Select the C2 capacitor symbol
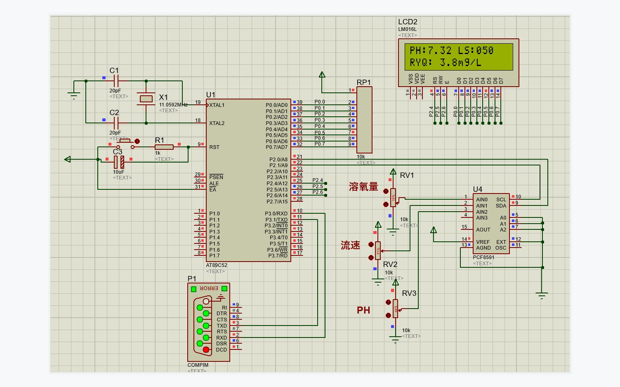Viewport: 620px width, 387px height. point(116,123)
